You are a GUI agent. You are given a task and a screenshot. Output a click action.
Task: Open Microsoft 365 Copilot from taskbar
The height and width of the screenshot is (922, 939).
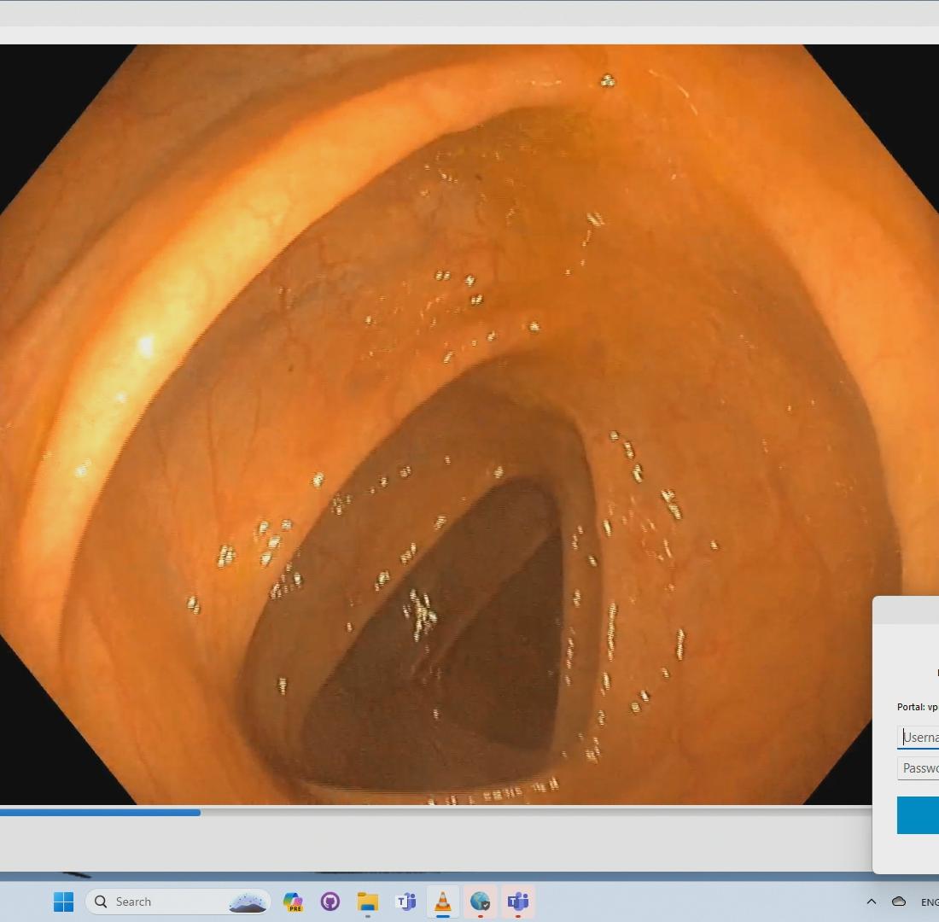pyautogui.click(x=293, y=901)
